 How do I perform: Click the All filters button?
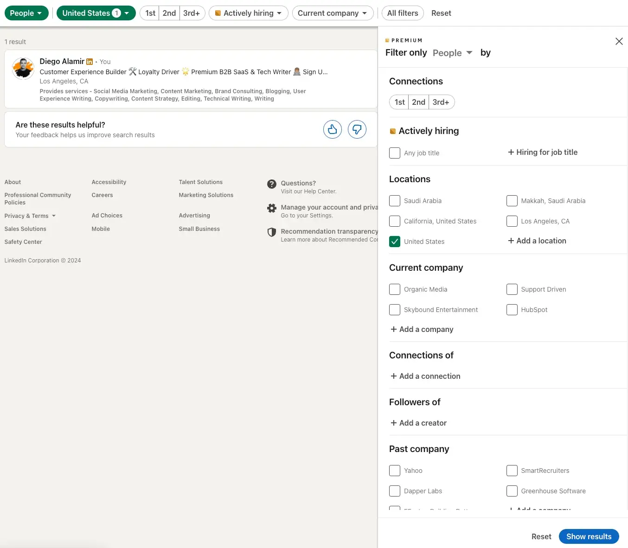(x=403, y=13)
